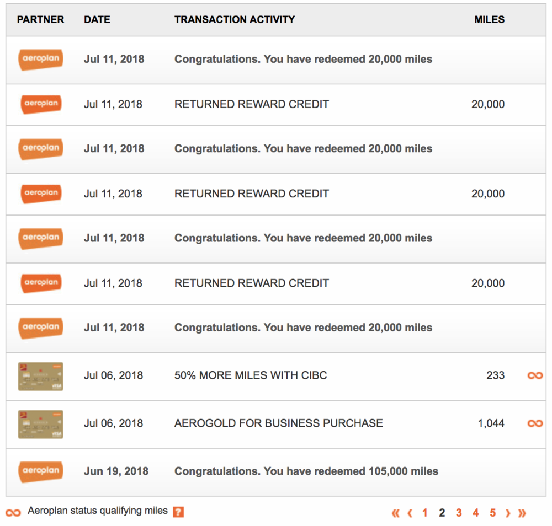Go to next page arrow

(508, 513)
